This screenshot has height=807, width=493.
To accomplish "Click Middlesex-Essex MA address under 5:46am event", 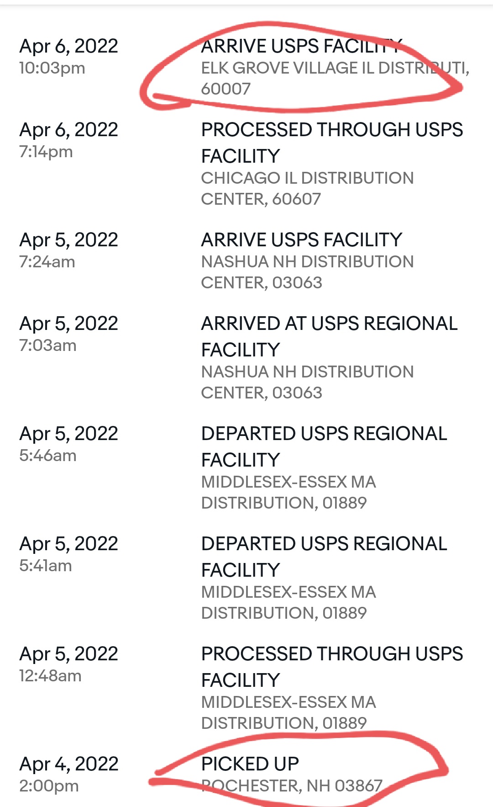I will [x=288, y=492].
